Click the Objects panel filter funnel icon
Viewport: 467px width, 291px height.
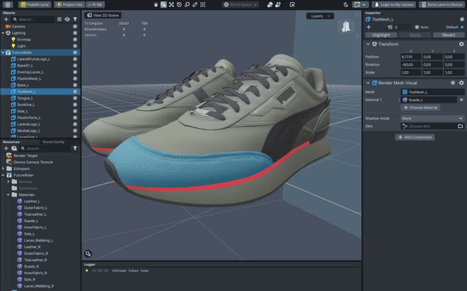[x=75, y=19]
